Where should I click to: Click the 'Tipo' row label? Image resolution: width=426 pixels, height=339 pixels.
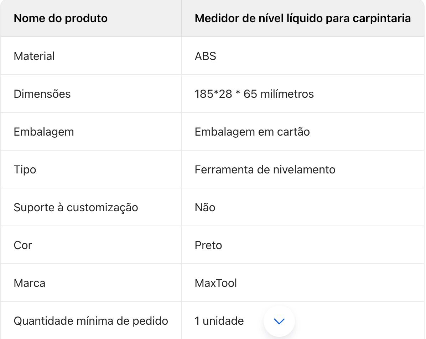[25, 169]
